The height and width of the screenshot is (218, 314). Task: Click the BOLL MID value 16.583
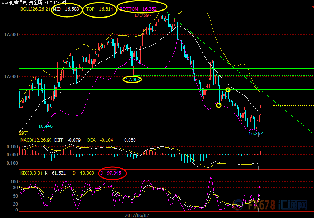(72, 9)
